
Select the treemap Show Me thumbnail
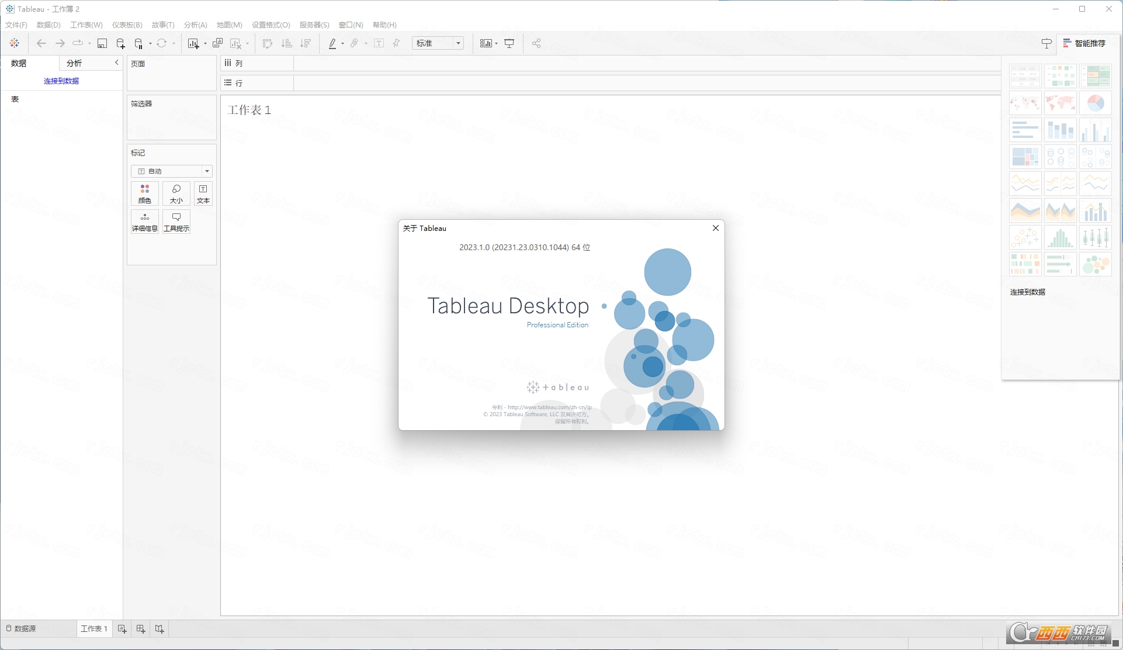coord(1025,157)
